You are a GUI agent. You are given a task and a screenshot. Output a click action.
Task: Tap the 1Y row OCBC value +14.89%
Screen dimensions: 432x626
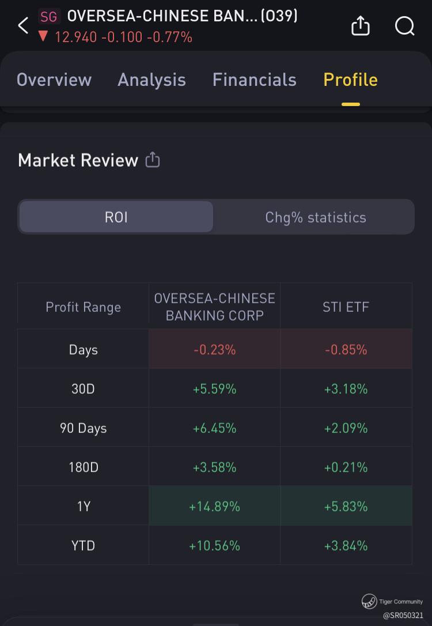point(214,506)
